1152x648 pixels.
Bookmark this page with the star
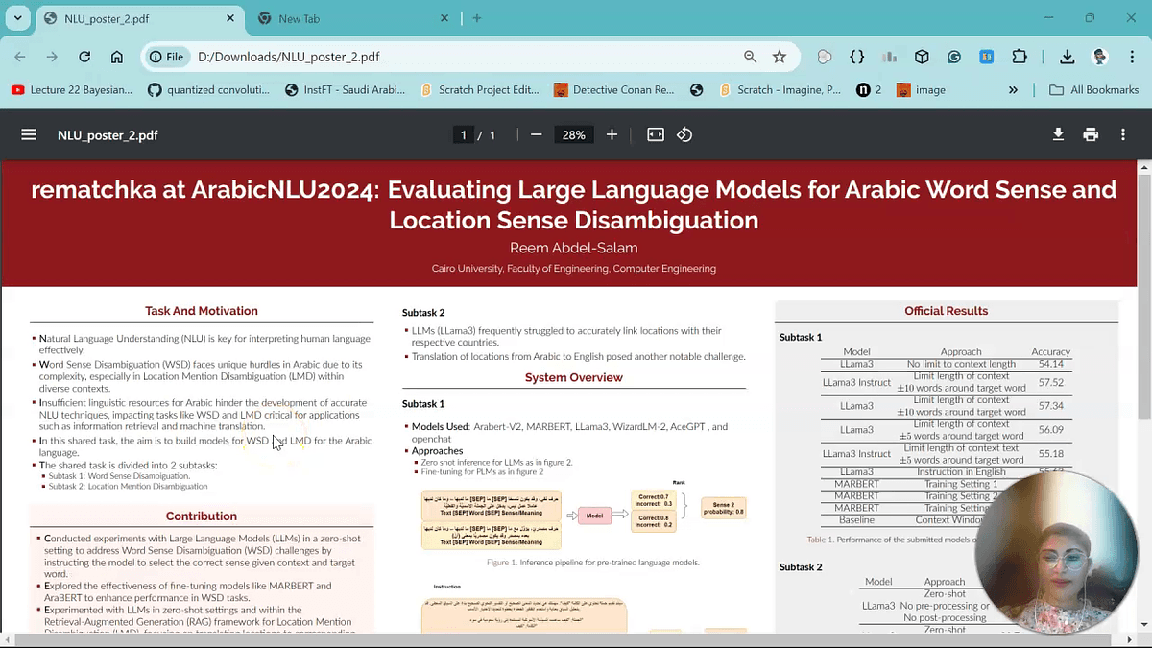(x=780, y=57)
